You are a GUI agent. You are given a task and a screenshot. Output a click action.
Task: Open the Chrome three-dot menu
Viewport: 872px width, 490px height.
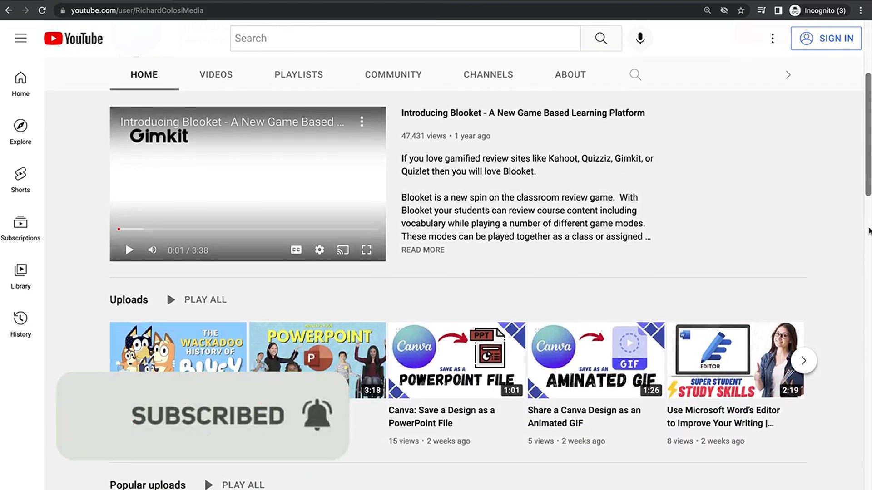(x=860, y=10)
